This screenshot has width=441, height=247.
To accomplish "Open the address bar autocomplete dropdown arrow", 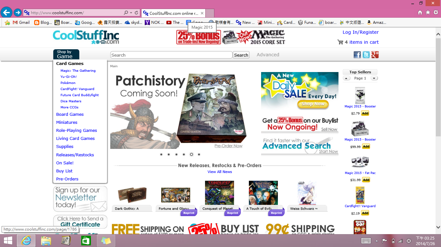I will click(x=131, y=13).
